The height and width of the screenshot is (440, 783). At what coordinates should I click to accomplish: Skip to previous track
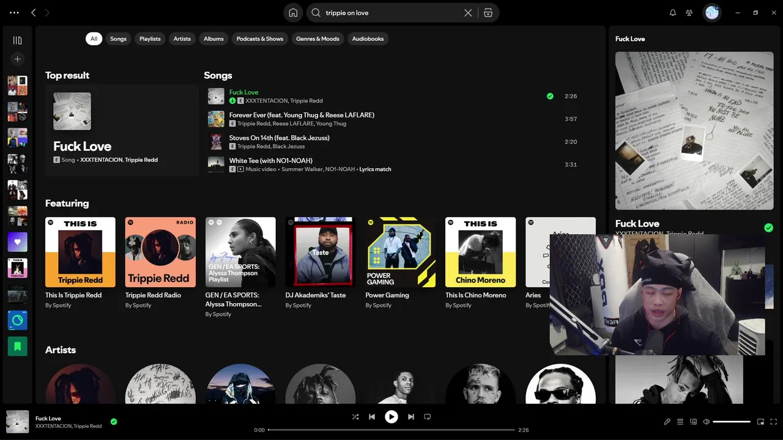coord(372,417)
